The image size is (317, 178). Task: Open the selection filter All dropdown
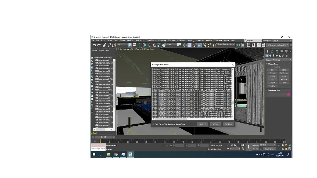122,45
